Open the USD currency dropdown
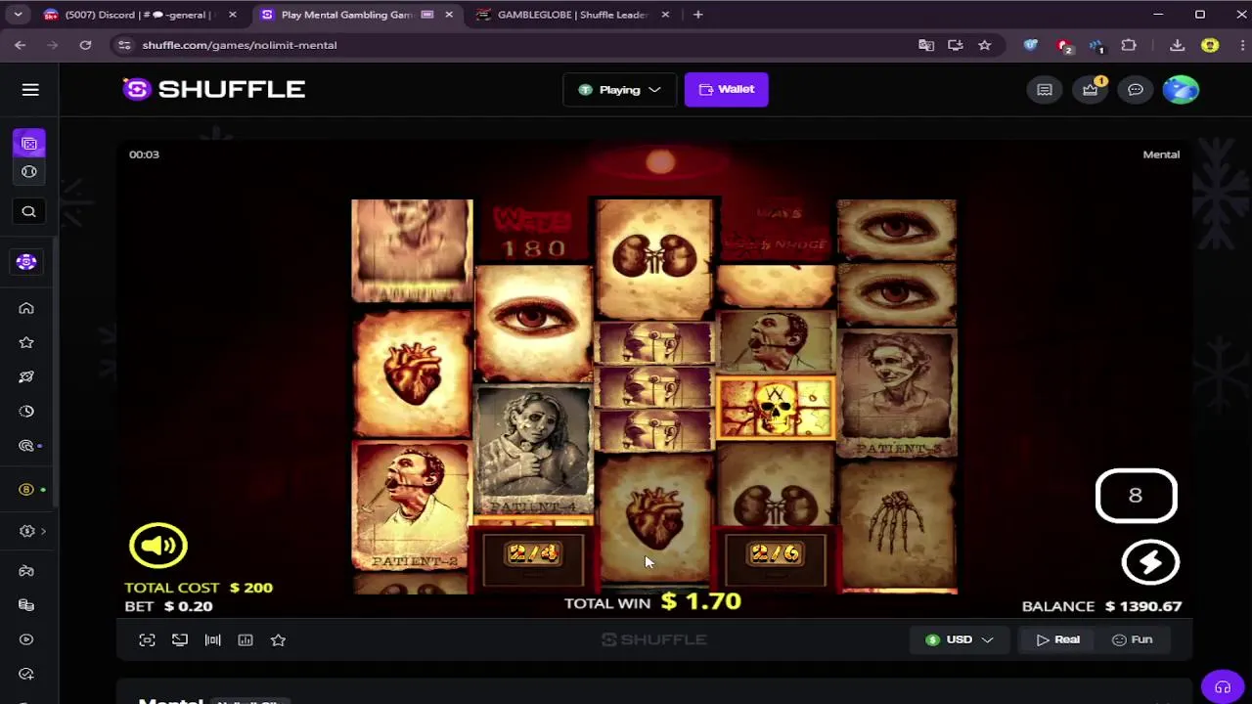The image size is (1252, 704). 959,639
